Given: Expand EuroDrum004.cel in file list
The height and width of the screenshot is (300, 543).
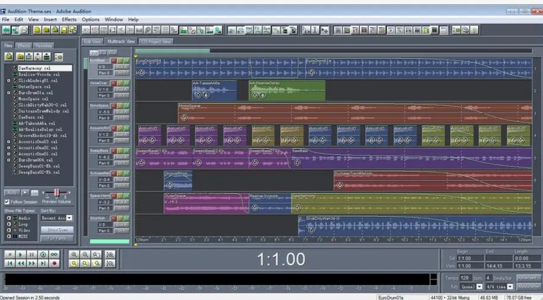Looking at the screenshot, I should click(x=9, y=160).
